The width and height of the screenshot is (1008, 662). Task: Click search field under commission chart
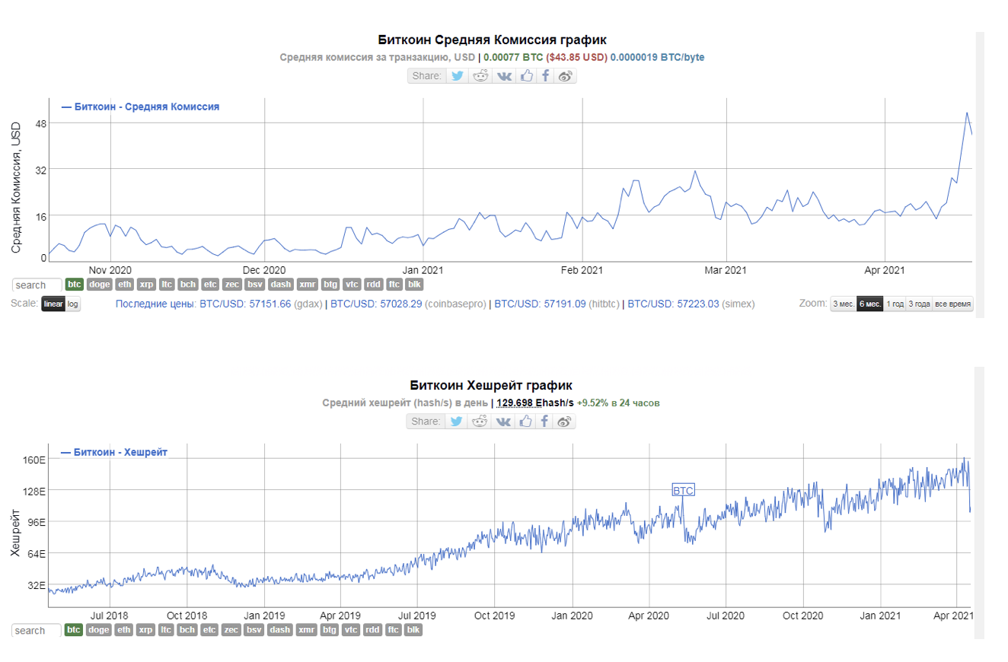(37, 285)
